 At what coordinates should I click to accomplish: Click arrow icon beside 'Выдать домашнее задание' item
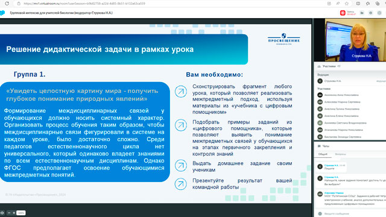[x=181, y=165]
